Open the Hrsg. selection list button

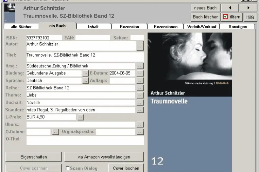(x=140, y=66)
